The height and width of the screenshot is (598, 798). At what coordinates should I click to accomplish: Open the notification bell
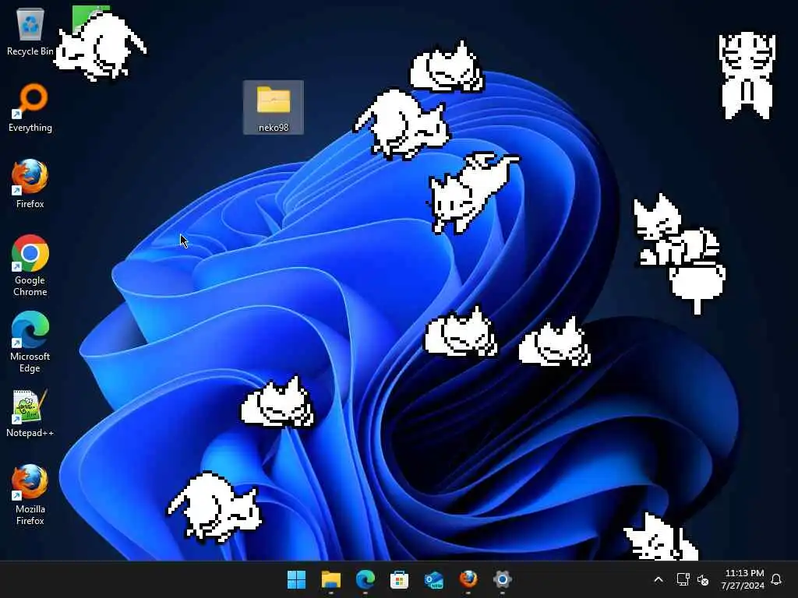tap(777, 579)
